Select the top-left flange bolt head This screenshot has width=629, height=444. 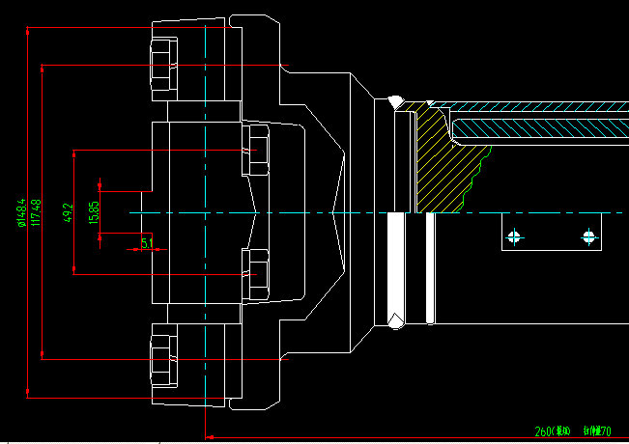pos(163,67)
